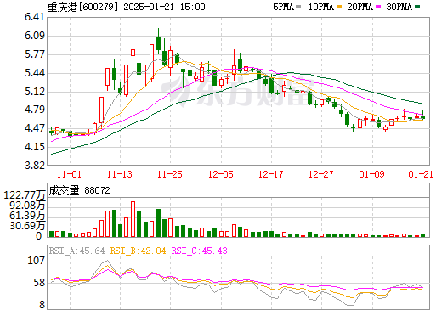Click the 重庆港[600279] stock title

82,7
